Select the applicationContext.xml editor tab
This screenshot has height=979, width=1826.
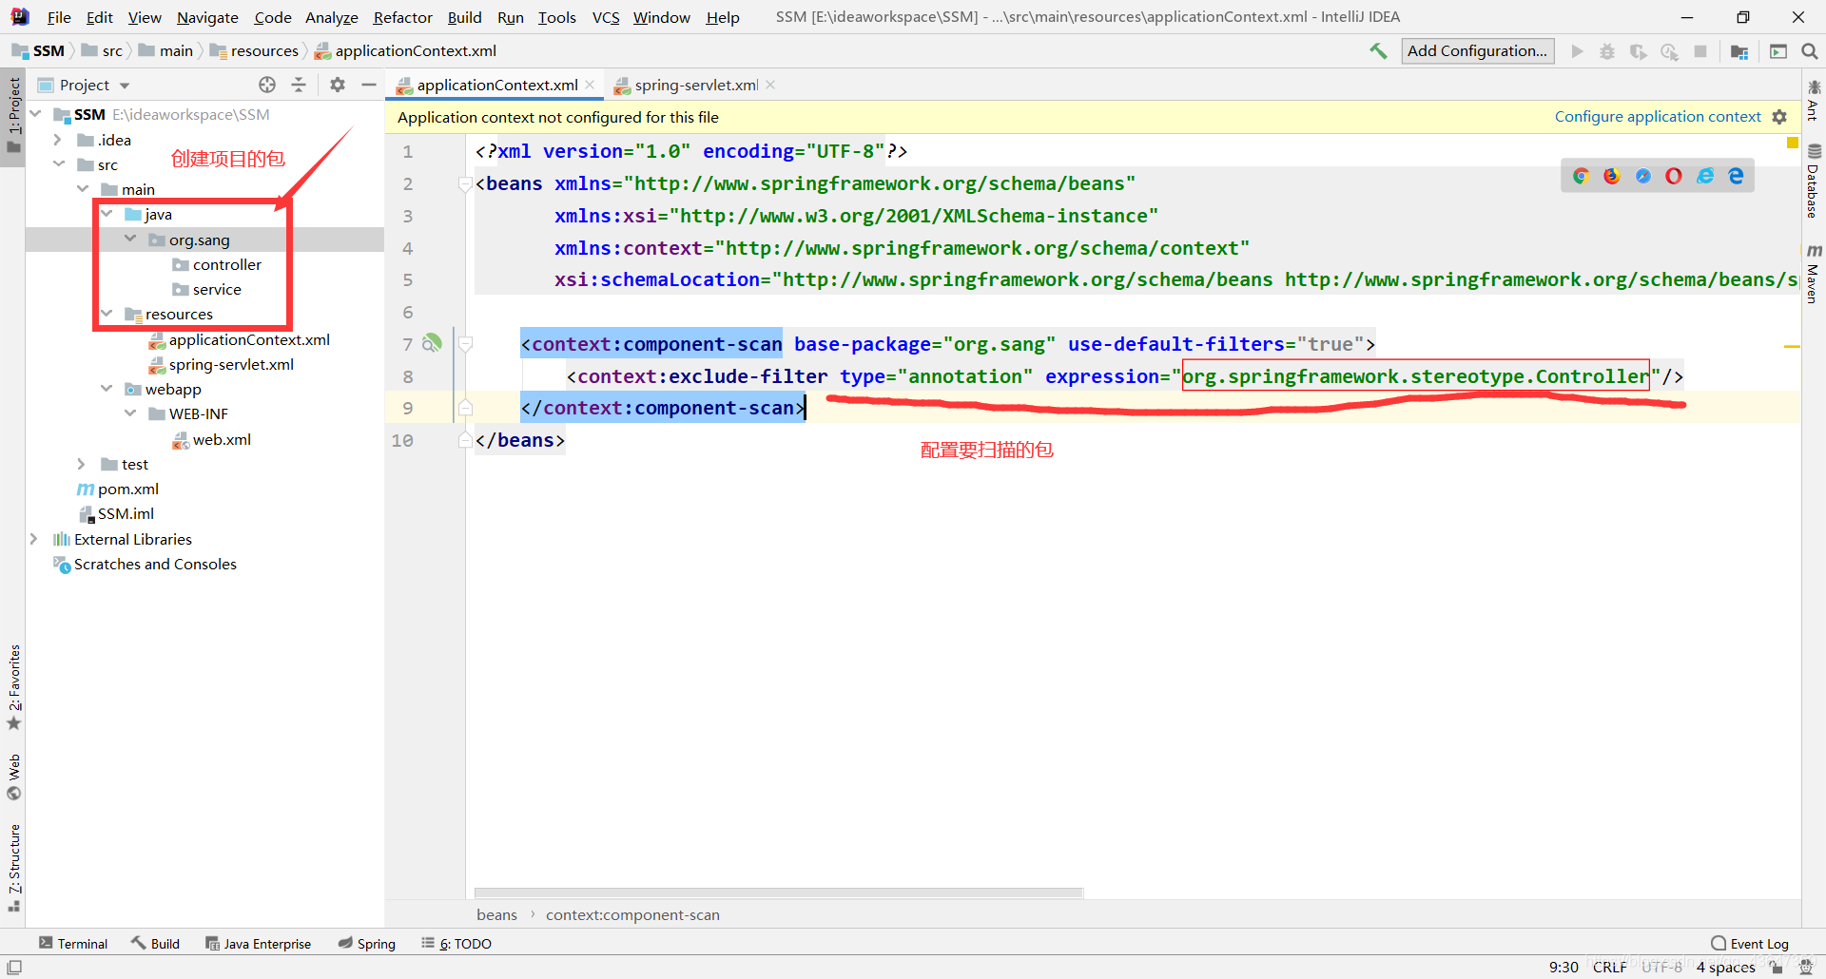click(x=496, y=85)
